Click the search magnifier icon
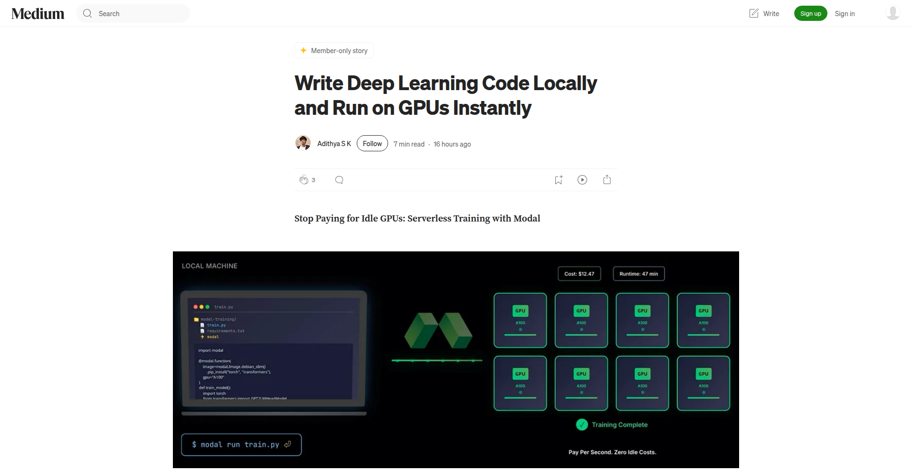912x471 pixels. point(87,14)
